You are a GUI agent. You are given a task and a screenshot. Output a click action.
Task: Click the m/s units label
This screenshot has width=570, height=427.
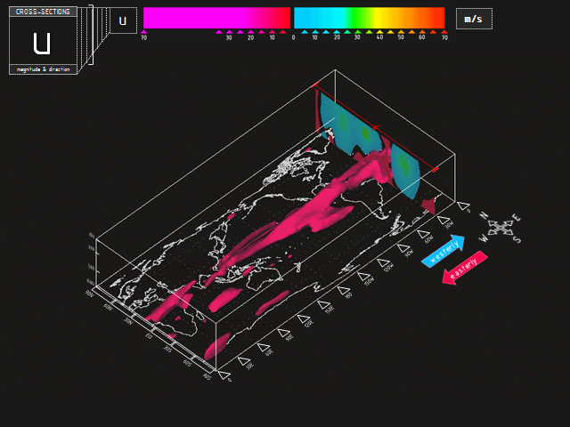(474, 19)
